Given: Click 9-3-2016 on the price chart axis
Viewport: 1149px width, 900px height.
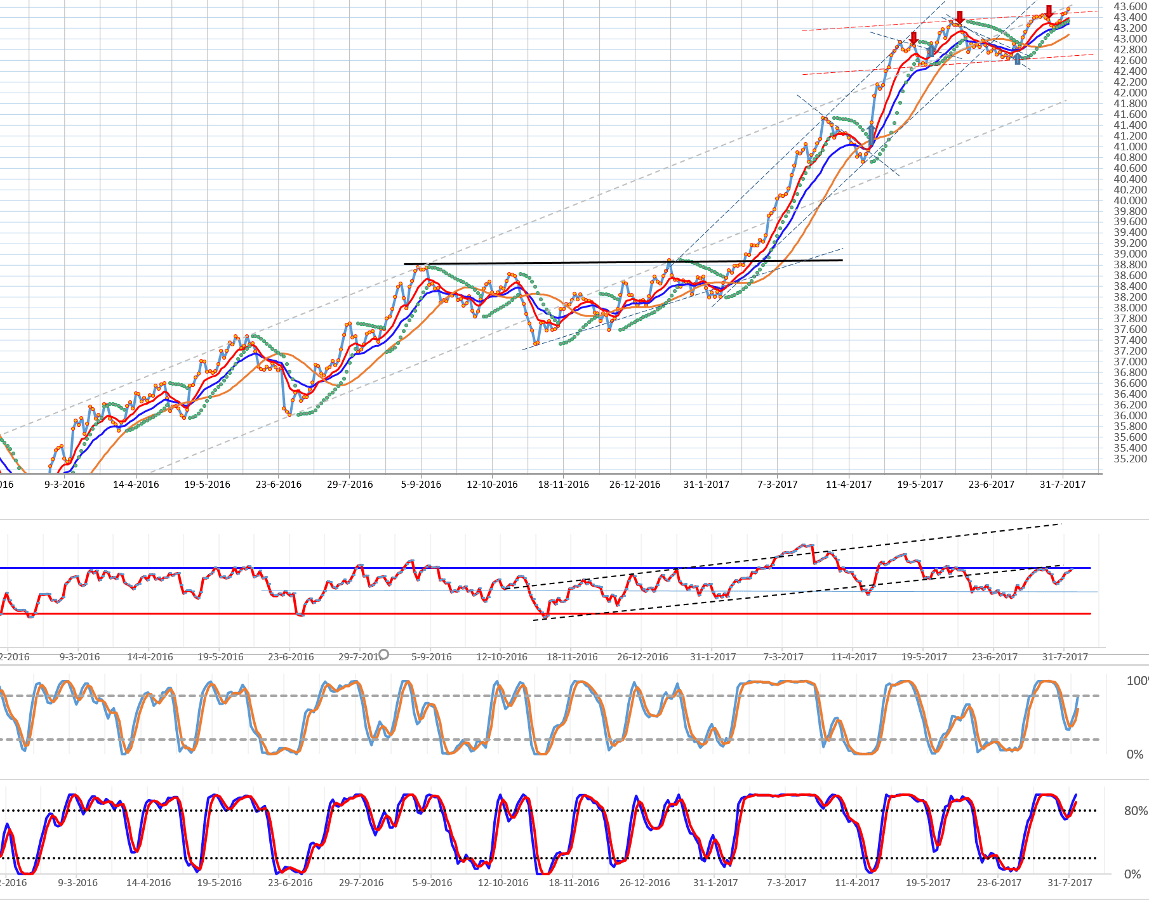Looking at the screenshot, I should click(65, 485).
